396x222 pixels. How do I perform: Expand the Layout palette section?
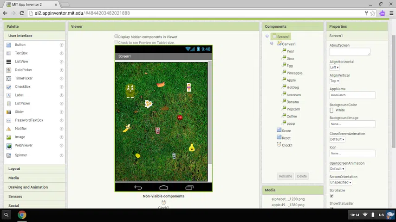click(x=14, y=169)
